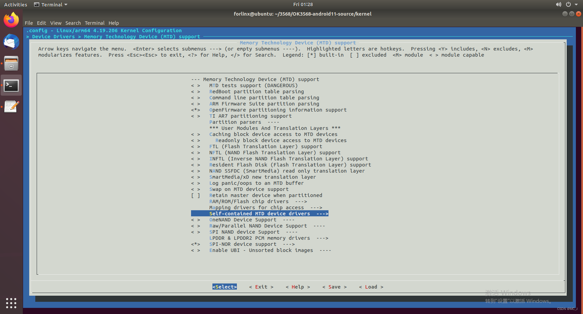Image resolution: width=583 pixels, height=314 pixels.
Task: Toggle RedBoot partition table parsing
Action: click(x=247, y=92)
